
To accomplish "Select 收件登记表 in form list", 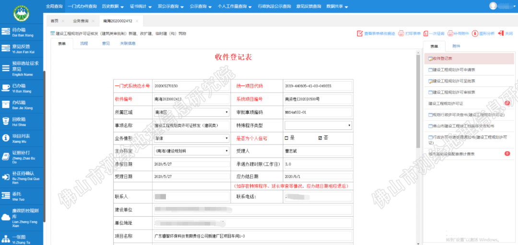I will pos(469,59).
